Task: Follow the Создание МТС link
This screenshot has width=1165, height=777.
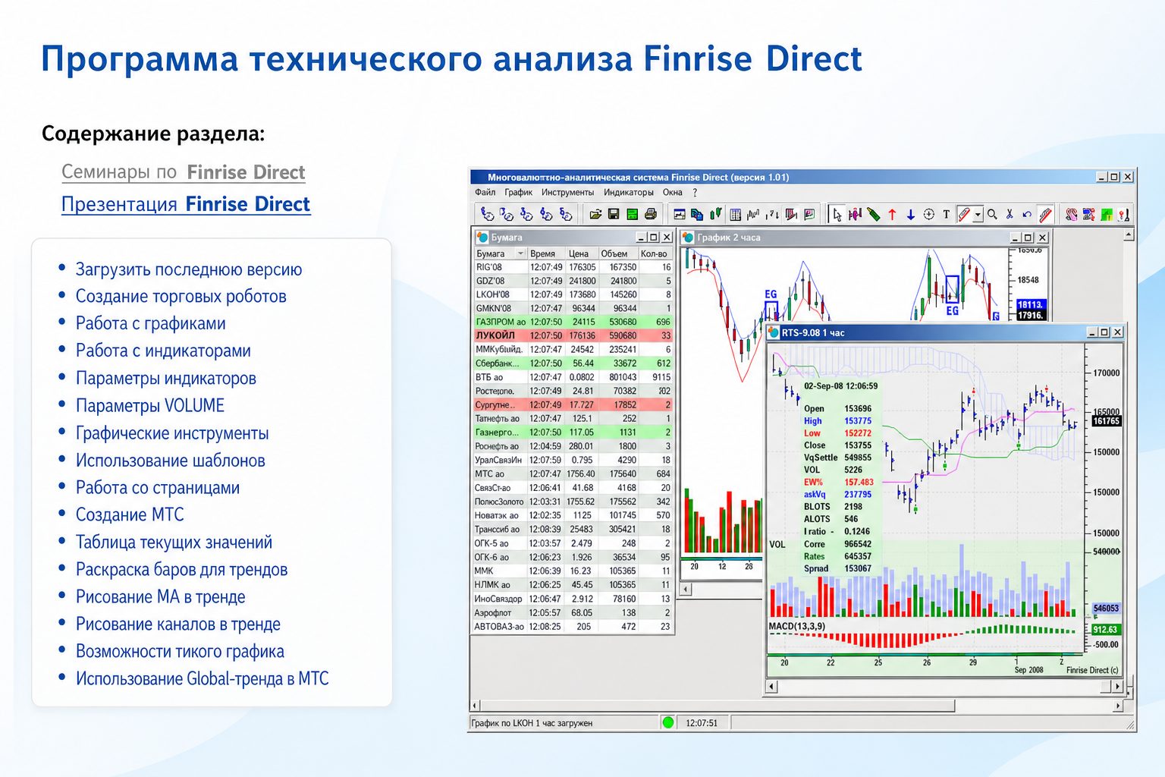Action: [x=130, y=515]
